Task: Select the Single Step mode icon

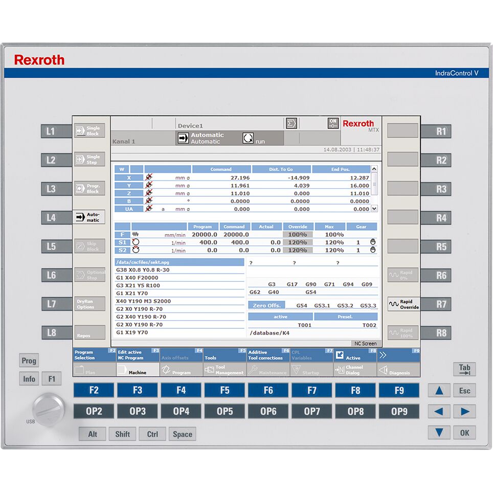Action: (89, 160)
